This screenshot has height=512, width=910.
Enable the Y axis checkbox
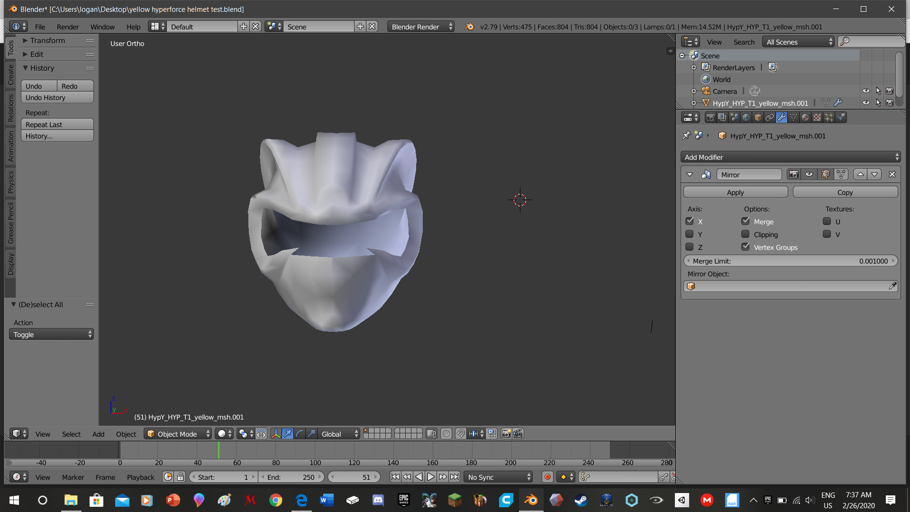[690, 234]
